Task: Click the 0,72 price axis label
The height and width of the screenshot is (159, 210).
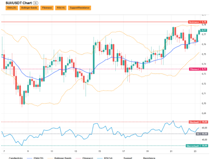Action: (204, 84)
